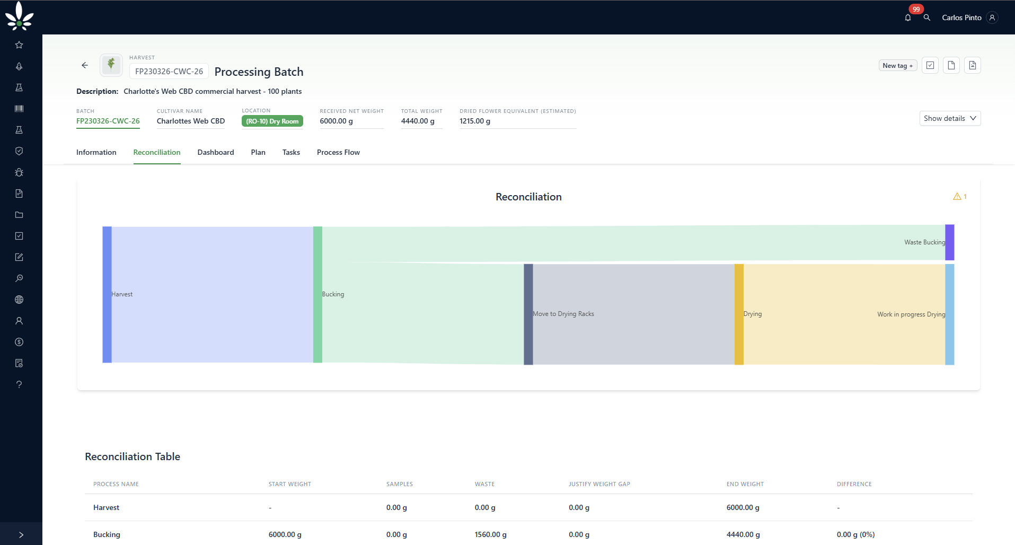Viewport: 1015px width, 545px height.
Task: Click the Bucking waste value 1560.00 g
Action: pyautogui.click(x=491, y=534)
